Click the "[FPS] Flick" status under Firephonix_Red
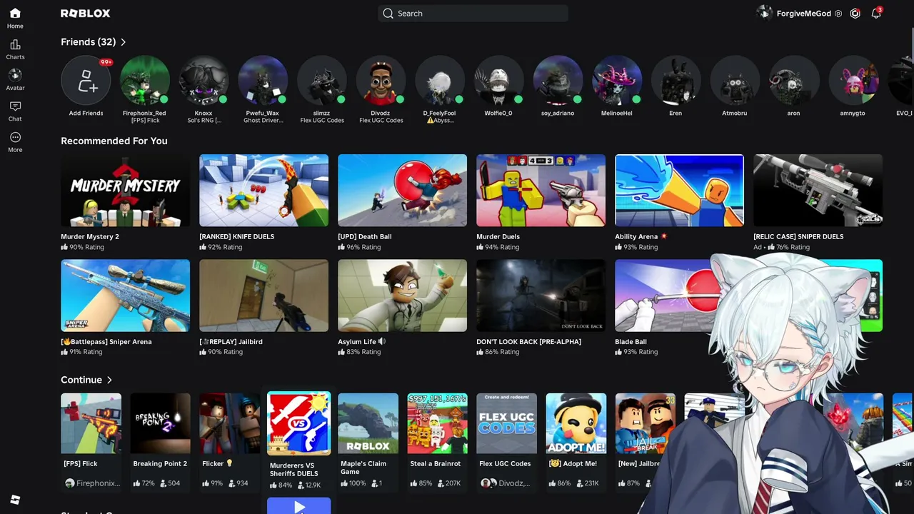 [x=145, y=121]
